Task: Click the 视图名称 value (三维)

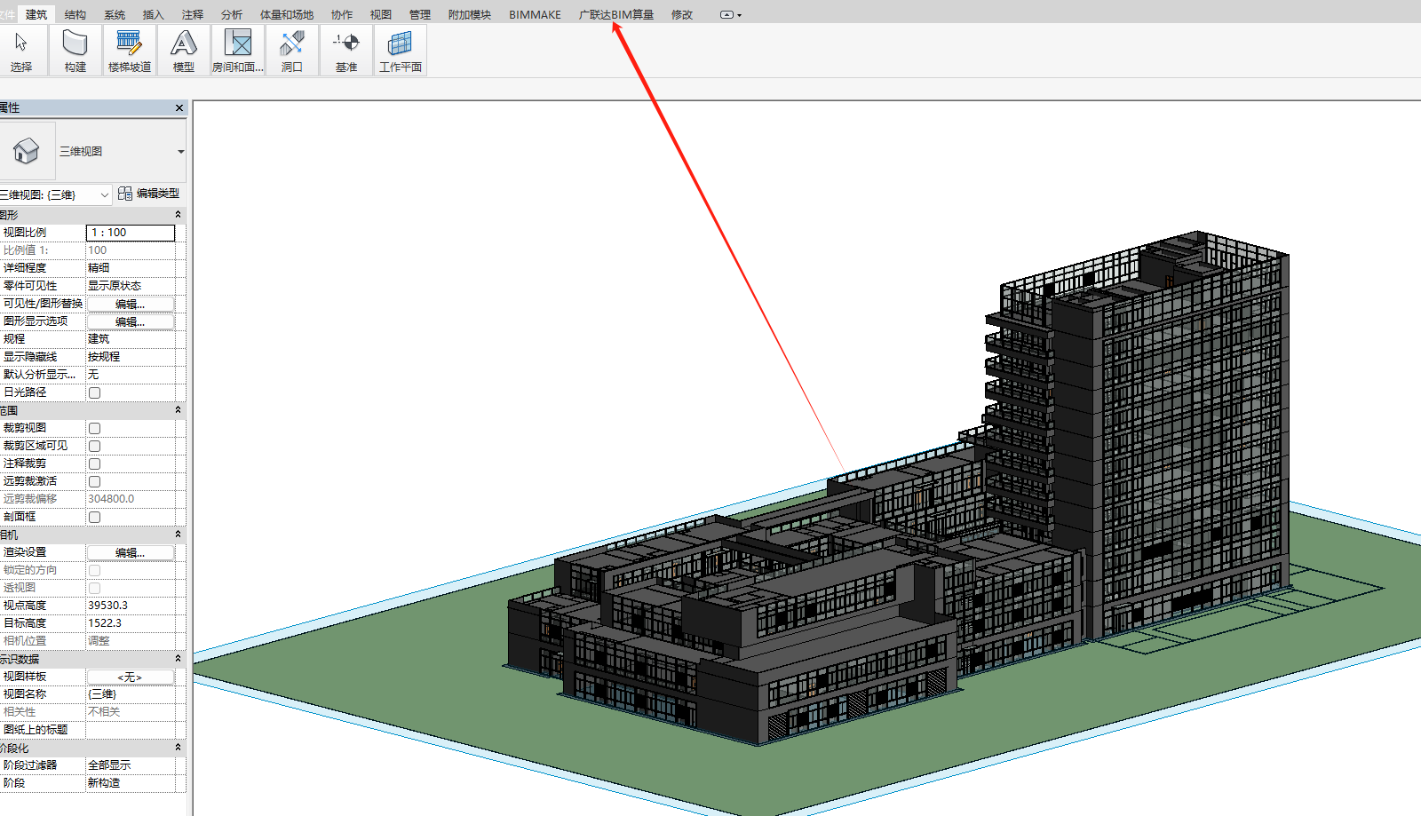Action: click(x=131, y=694)
